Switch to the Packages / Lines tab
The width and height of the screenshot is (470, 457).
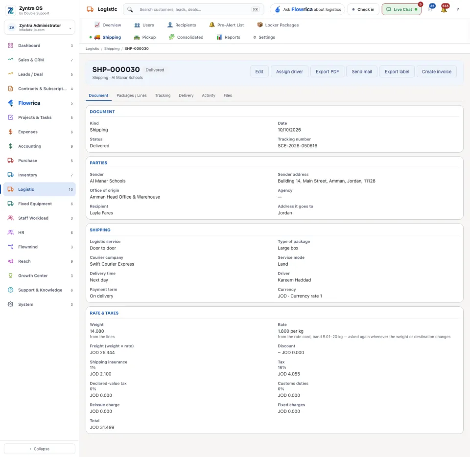click(132, 95)
